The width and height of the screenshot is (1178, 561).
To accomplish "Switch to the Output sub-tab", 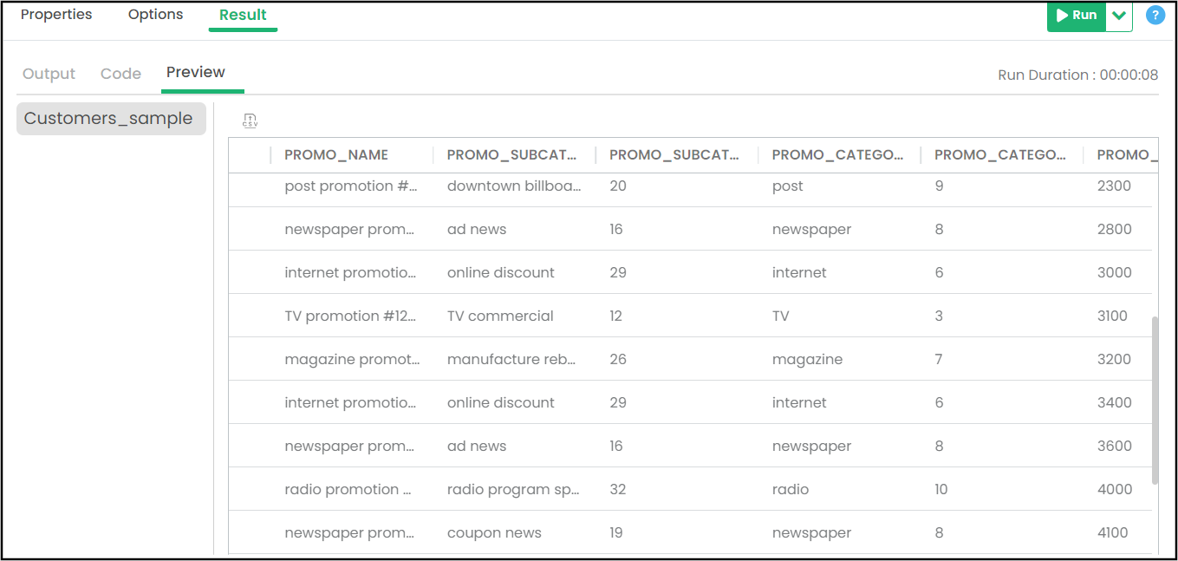I will (x=49, y=74).
